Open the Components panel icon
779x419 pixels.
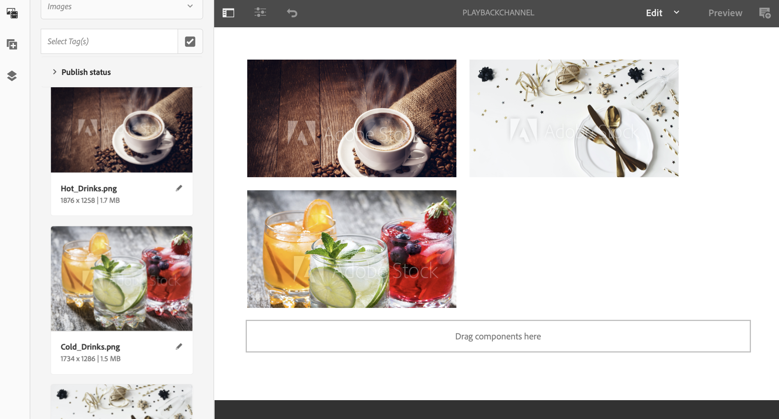pos(12,44)
